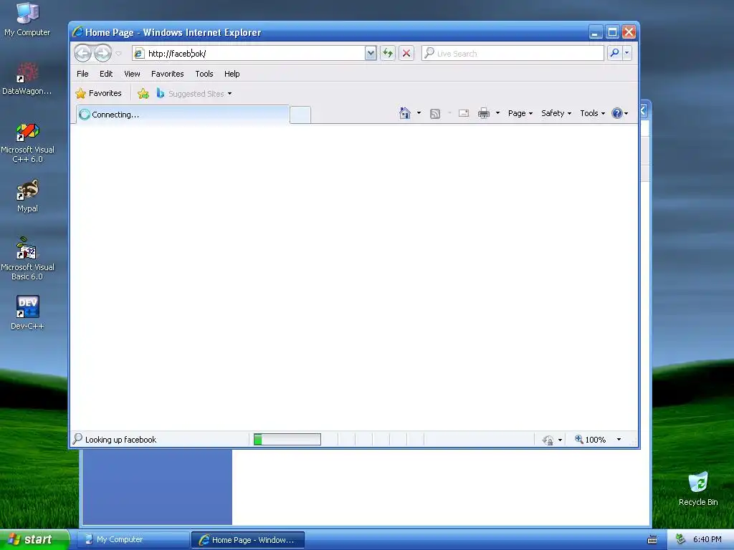734x550 pixels.
Task: Click the Print icon
Action: point(484,113)
